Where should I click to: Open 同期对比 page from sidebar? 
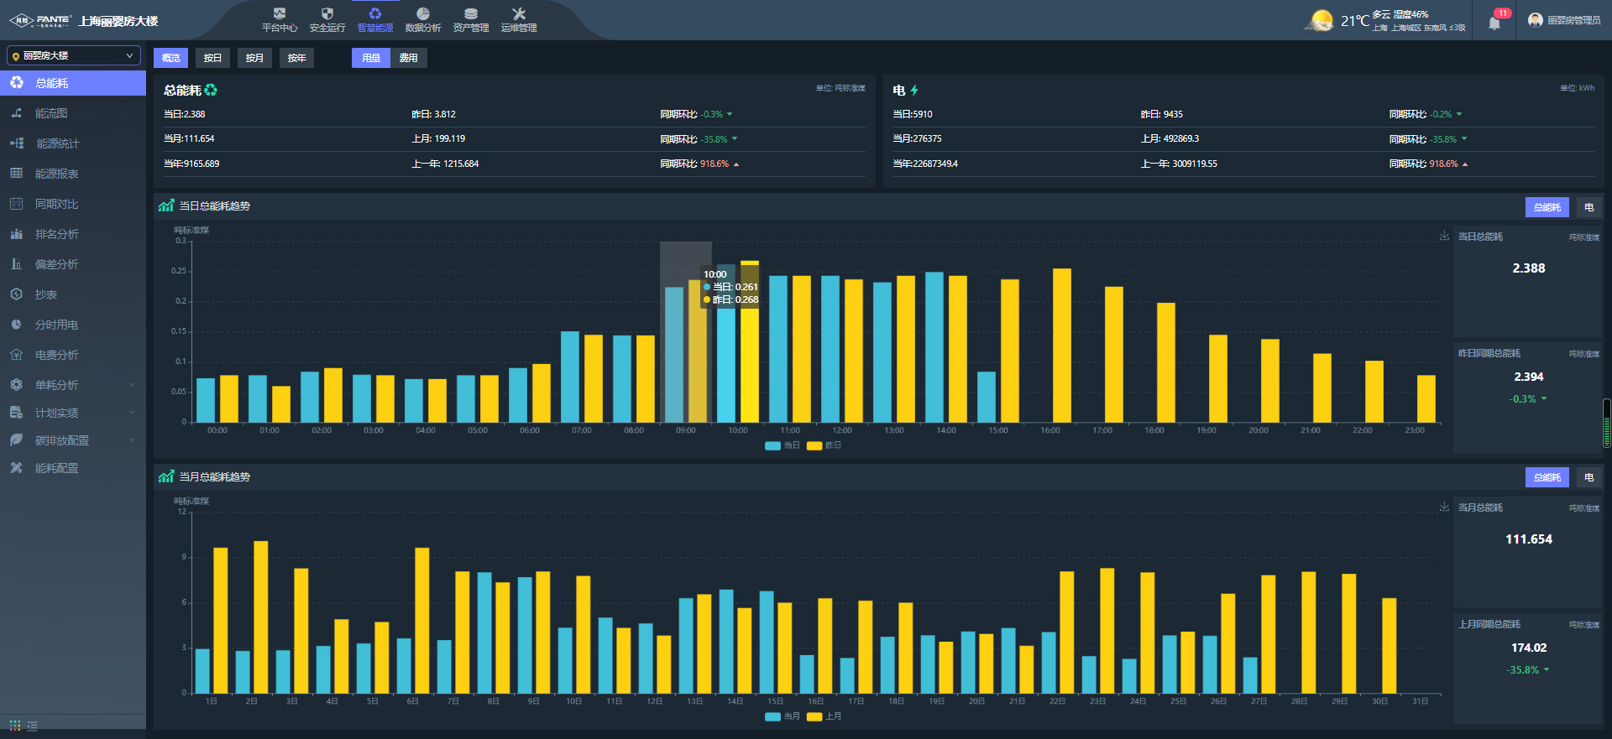click(56, 204)
